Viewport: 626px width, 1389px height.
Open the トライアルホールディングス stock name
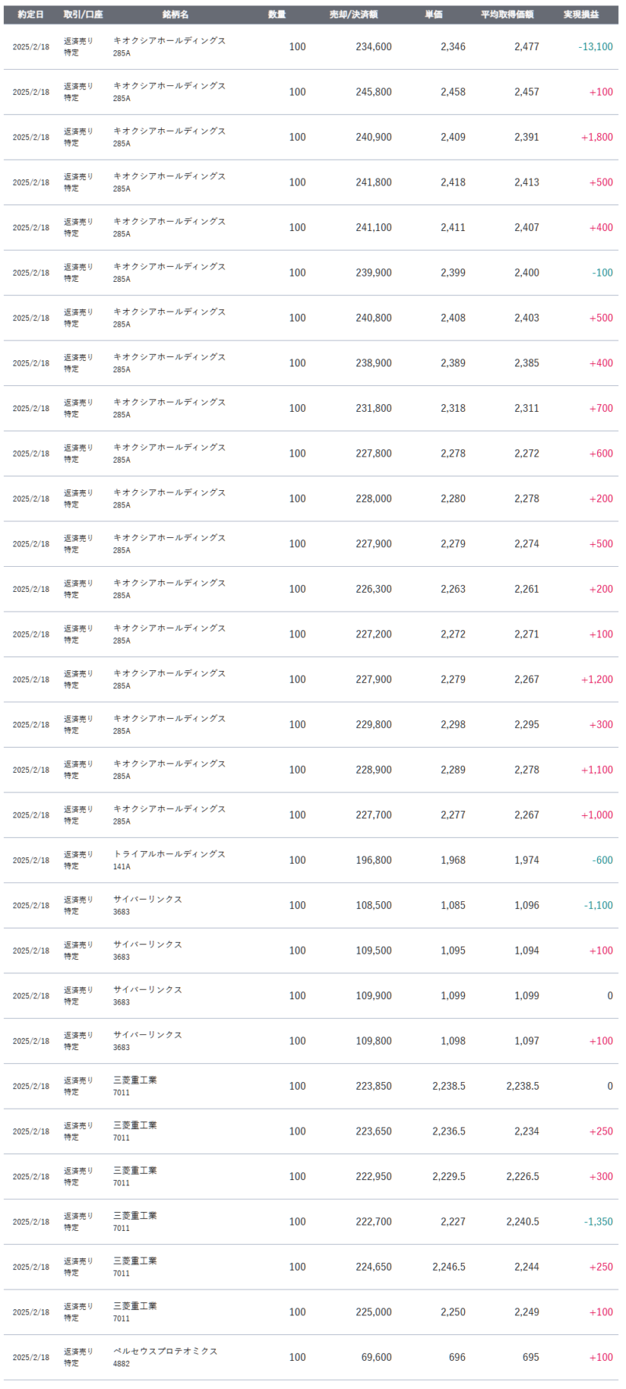tap(169, 854)
